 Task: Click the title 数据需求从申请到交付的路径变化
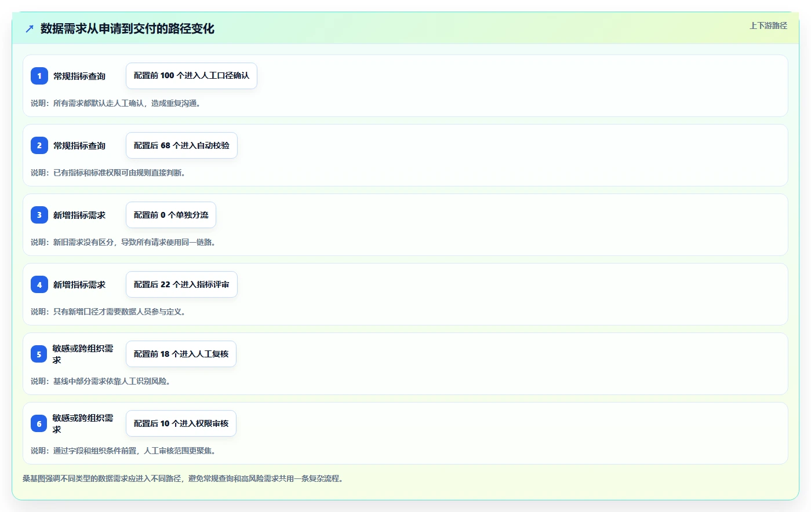coord(128,28)
